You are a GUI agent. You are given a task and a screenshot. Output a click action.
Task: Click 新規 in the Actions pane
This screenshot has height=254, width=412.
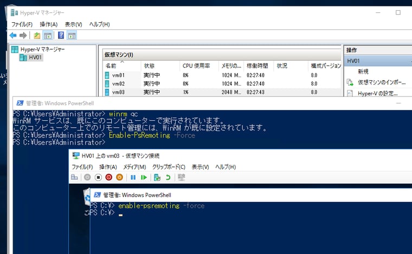coord(363,71)
